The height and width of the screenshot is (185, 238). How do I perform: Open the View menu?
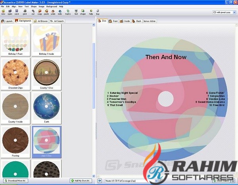(20, 6)
